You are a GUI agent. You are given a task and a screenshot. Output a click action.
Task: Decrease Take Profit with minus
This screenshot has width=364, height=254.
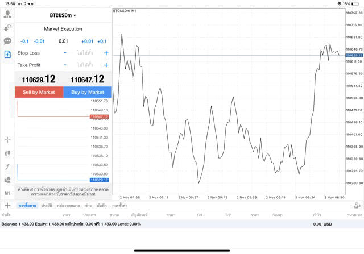coord(65,65)
